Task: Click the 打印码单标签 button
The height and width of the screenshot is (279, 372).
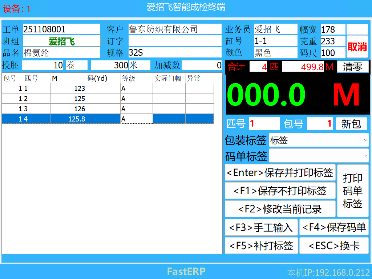Action: coord(352,191)
